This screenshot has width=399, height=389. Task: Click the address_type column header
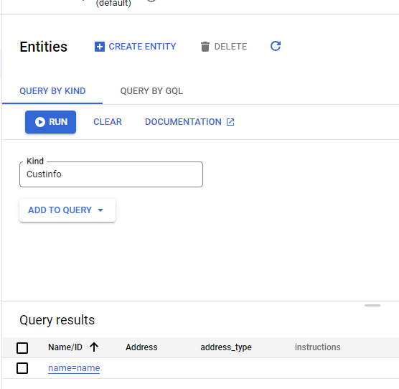pos(226,347)
